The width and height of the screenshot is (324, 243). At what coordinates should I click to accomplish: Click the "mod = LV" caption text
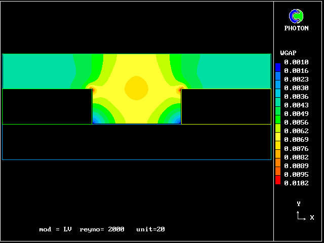coord(55,229)
